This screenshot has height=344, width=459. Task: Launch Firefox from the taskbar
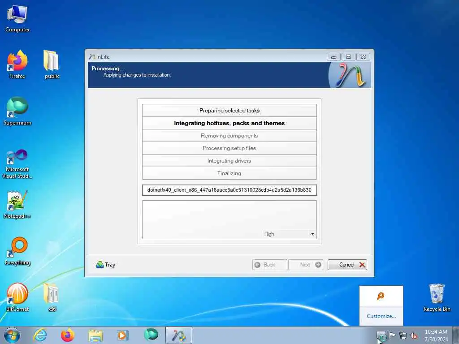[68, 335]
